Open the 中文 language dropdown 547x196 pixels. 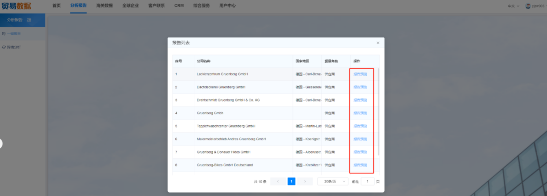513,6
